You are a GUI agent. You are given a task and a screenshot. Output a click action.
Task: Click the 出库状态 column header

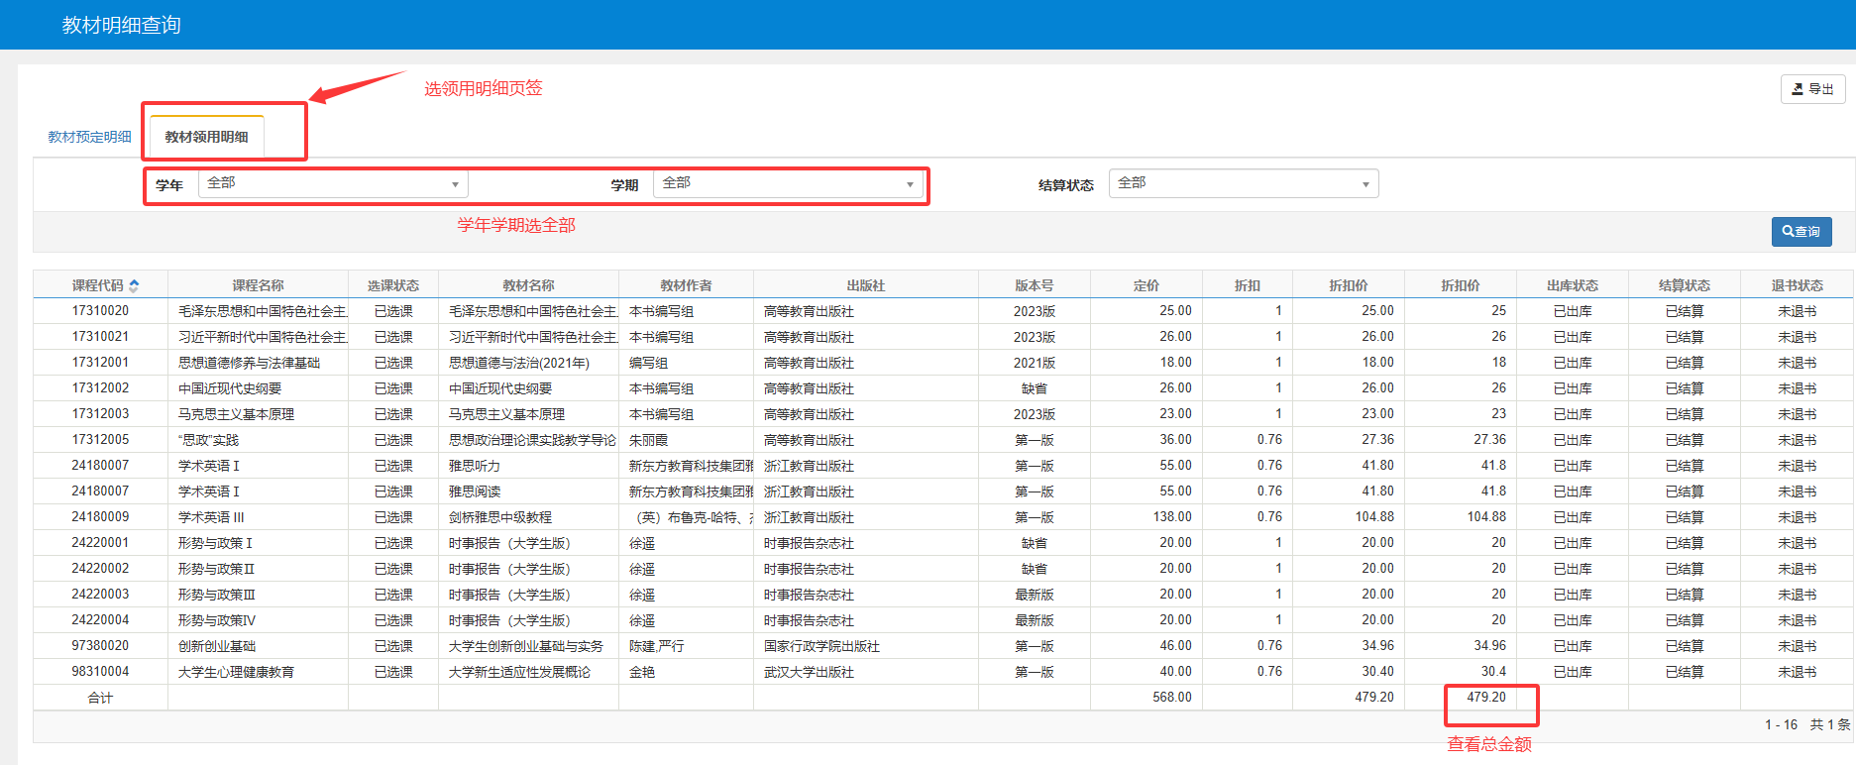coord(1573,285)
